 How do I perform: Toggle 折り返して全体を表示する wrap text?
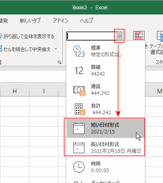(x=27, y=37)
